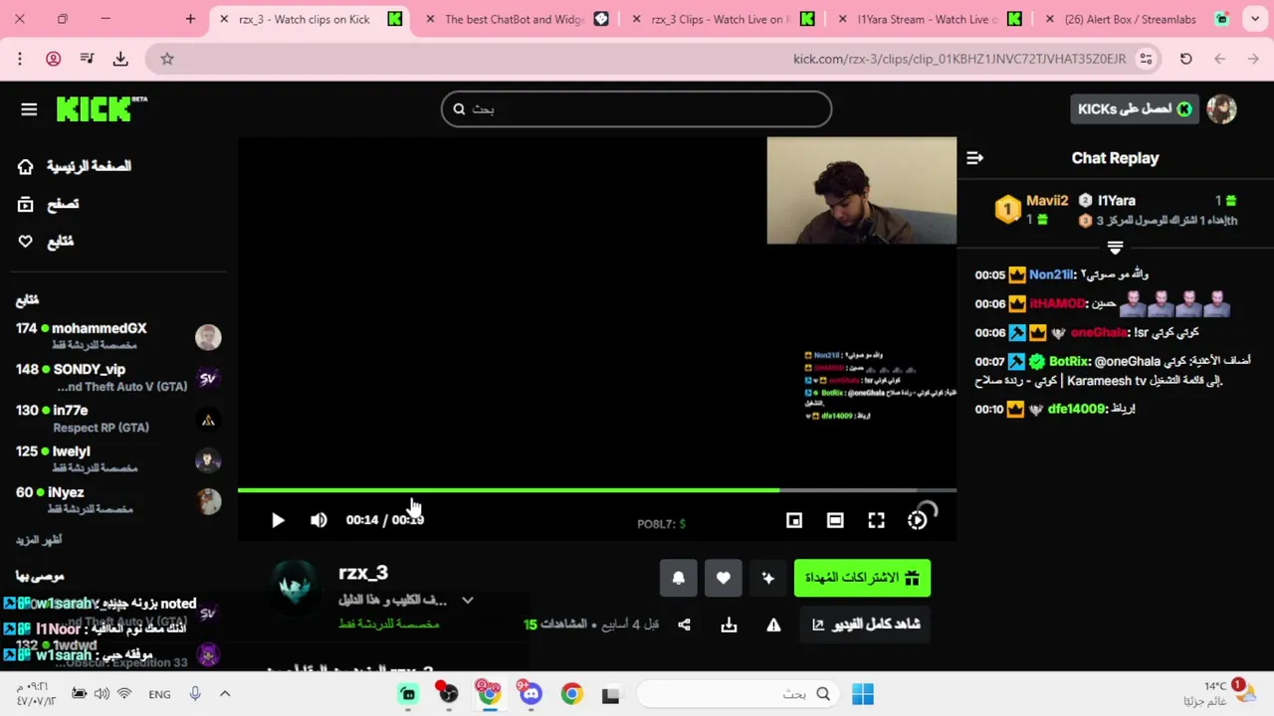The height and width of the screenshot is (716, 1274).
Task: Click شاهد كامل الفيديو watch full video
Action: pyautogui.click(x=866, y=625)
